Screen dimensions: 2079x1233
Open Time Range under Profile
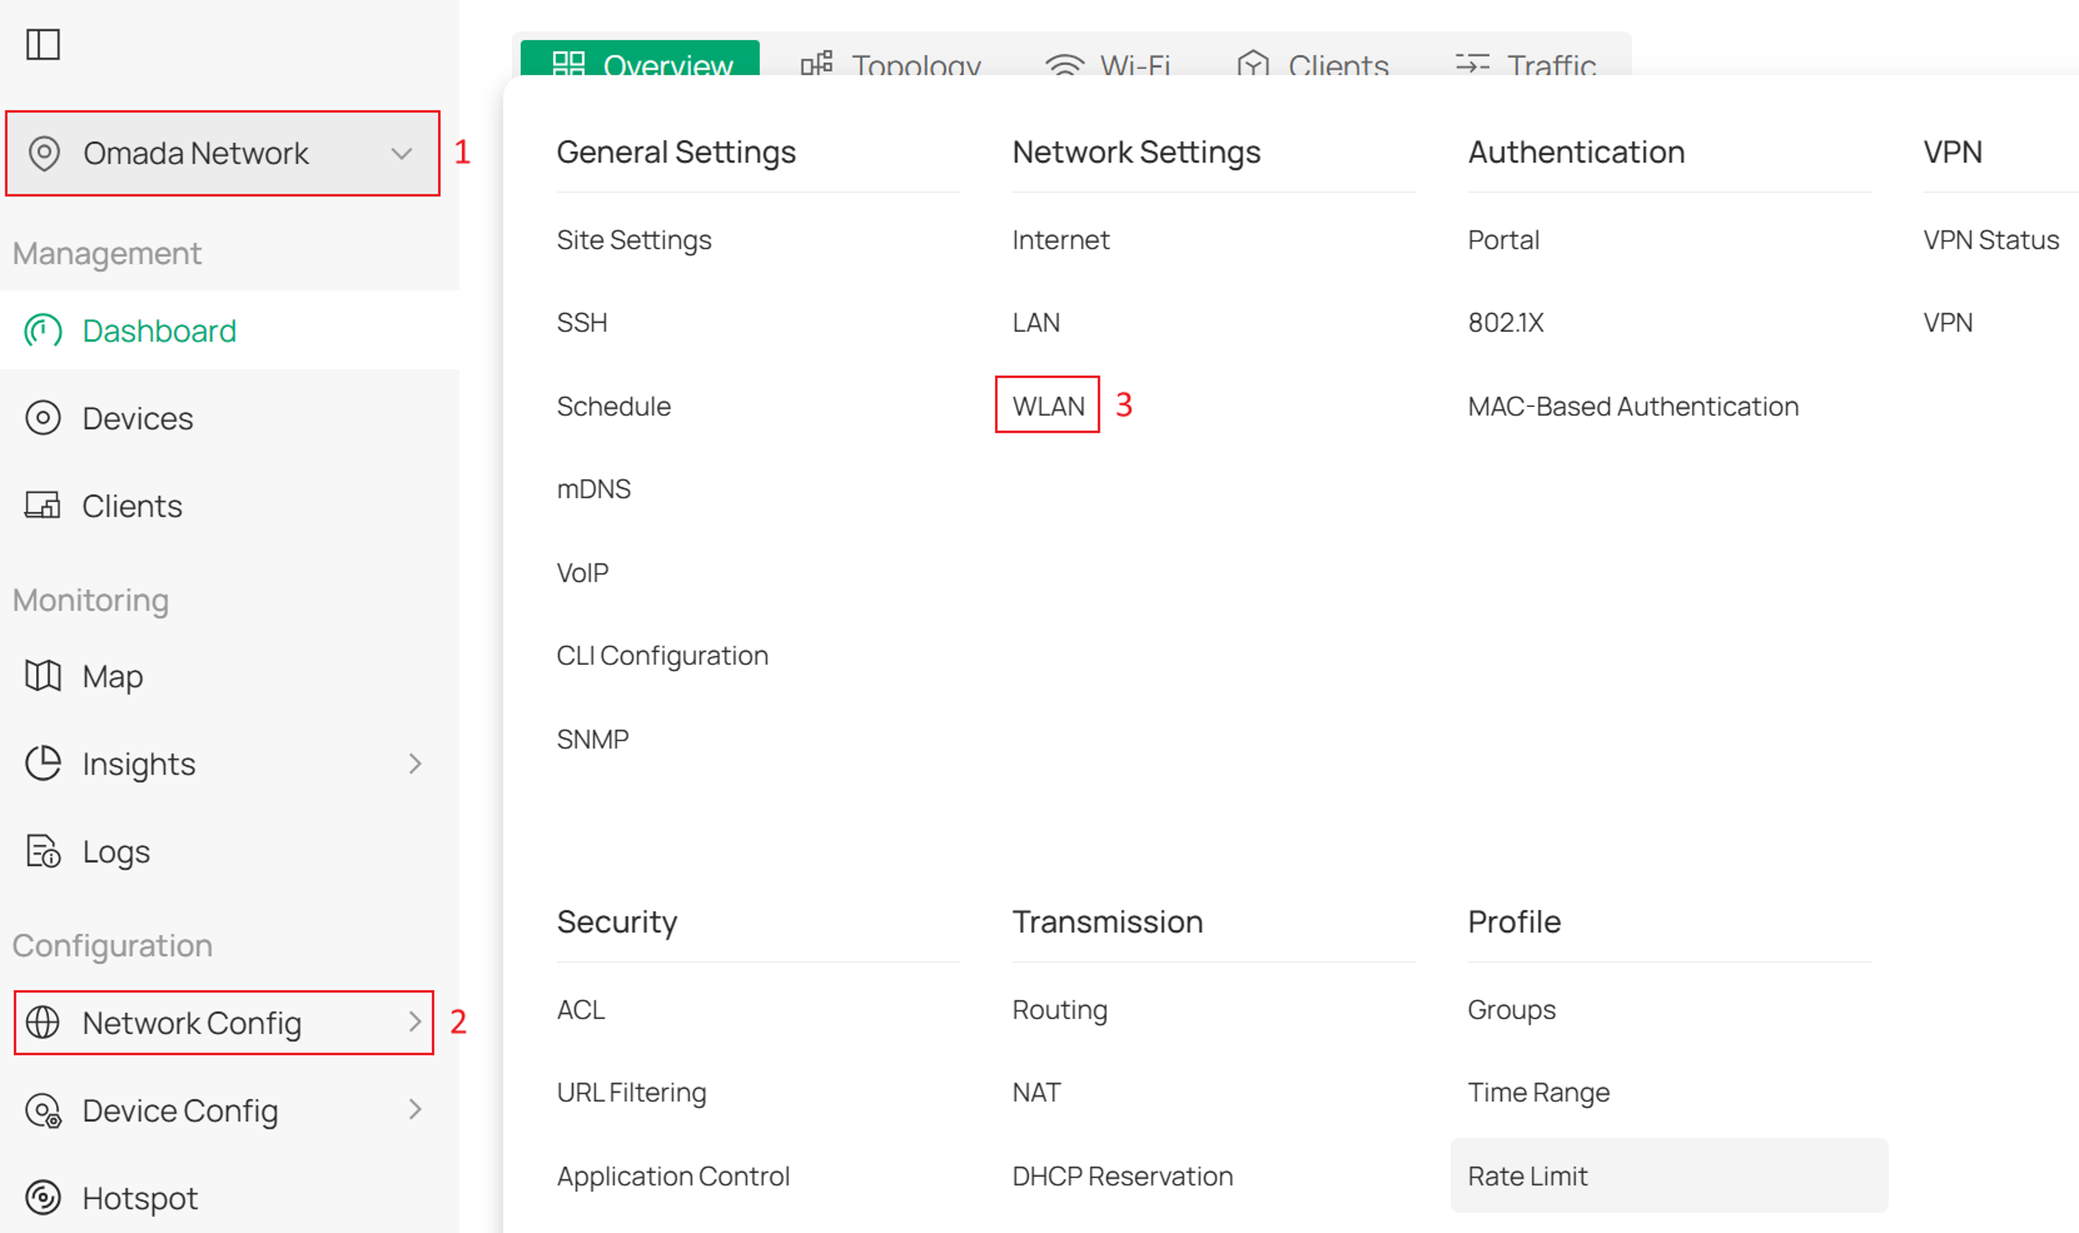click(x=1538, y=1093)
